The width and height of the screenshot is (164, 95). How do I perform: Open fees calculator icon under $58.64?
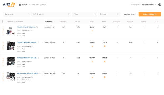pos(105,77)
